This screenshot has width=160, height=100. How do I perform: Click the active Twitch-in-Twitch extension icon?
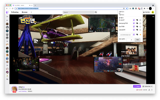tap(142, 8)
